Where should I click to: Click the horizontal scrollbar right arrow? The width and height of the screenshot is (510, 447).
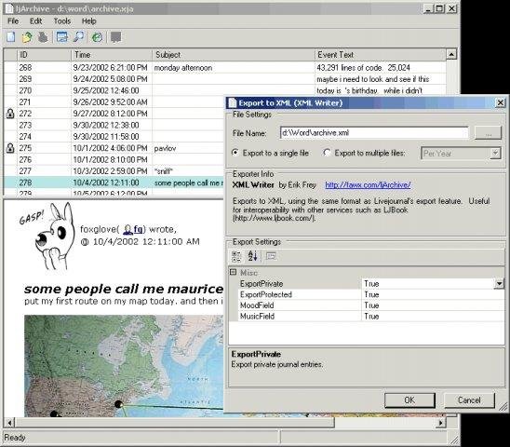(441, 423)
